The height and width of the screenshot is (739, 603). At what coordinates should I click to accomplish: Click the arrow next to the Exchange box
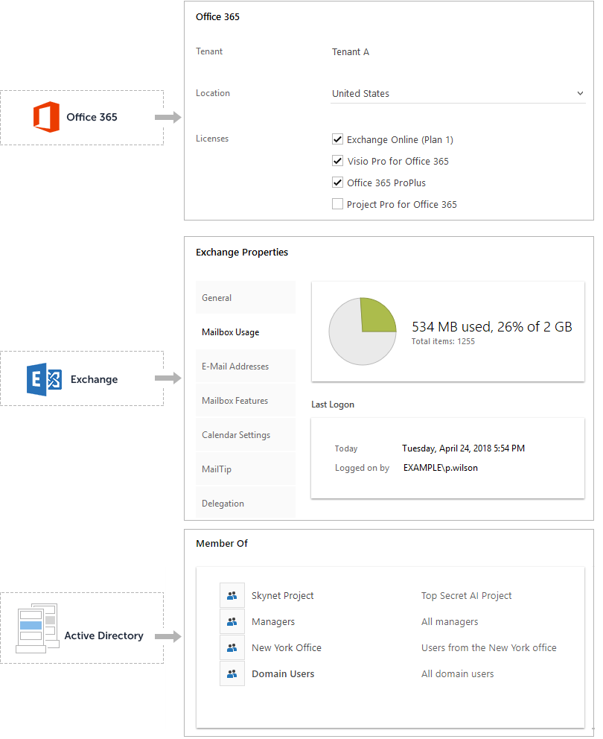pos(168,378)
